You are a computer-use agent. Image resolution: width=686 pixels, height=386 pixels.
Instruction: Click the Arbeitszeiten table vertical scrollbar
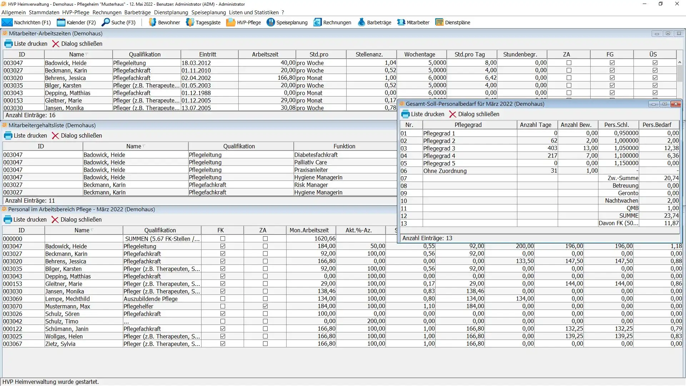[x=680, y=73]
